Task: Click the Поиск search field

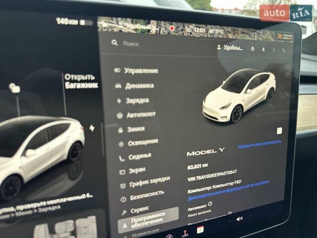Action: (x=149, y=44)
